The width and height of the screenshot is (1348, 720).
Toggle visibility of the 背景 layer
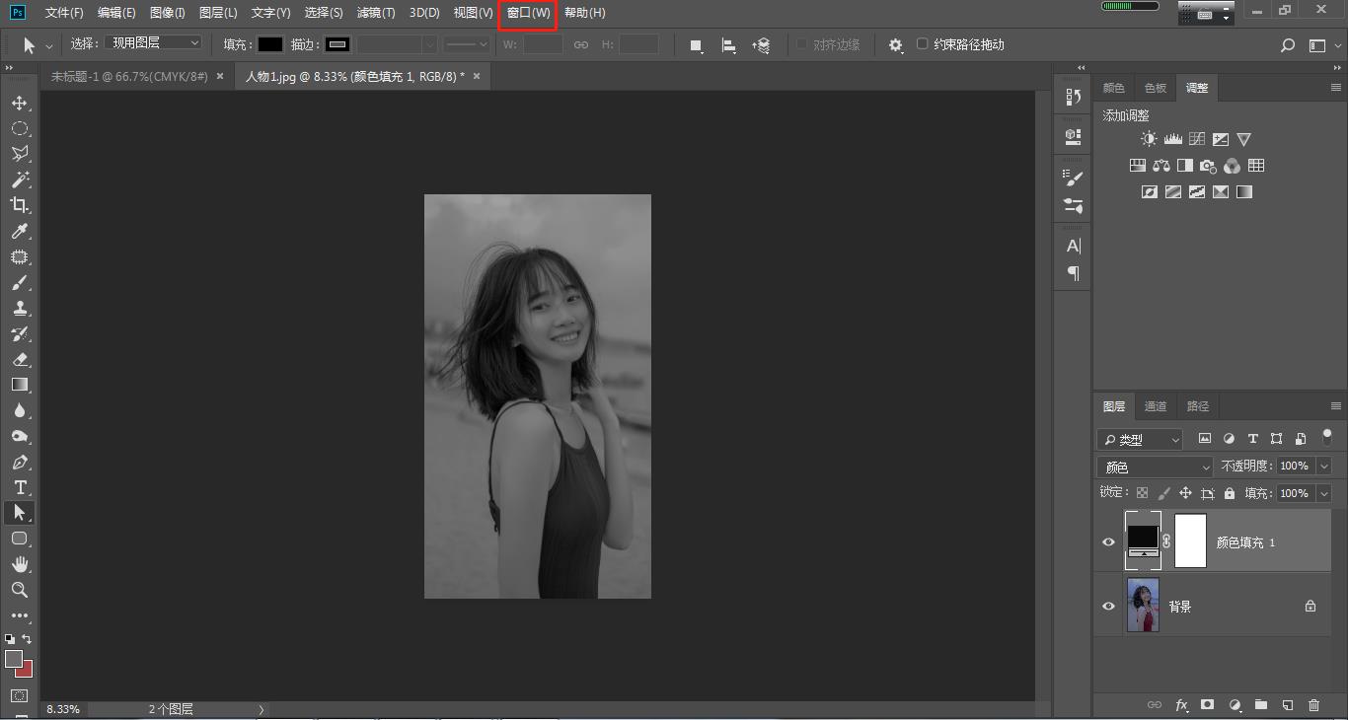(1108, 607)
